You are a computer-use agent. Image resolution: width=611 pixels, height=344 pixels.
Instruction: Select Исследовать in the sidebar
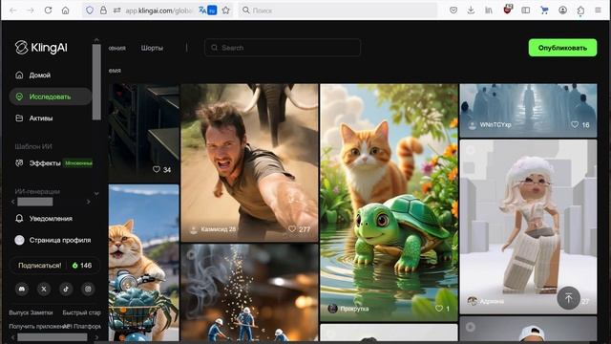coord(50,97)
